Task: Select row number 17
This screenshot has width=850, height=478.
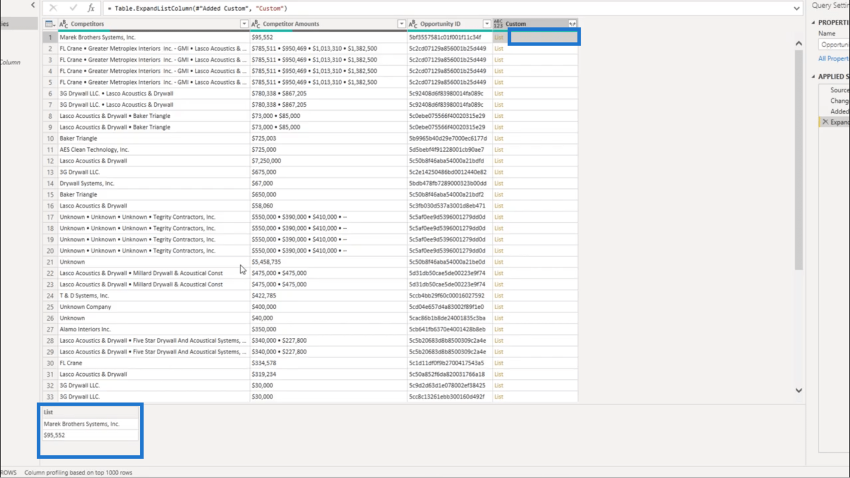Action: [x=50, y=217]
